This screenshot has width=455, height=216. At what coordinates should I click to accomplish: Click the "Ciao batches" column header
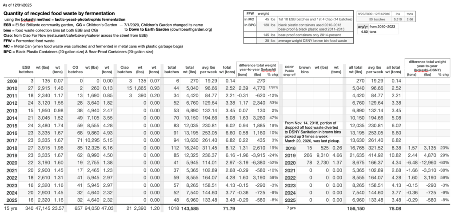click(124, 69)
